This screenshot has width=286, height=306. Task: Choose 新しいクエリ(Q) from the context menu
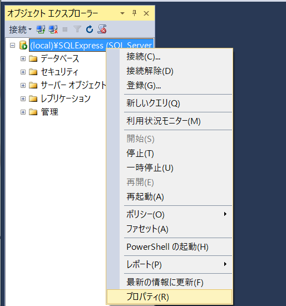[170, 103]
